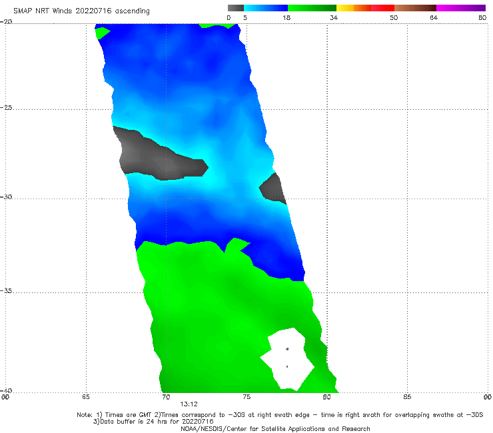Image resolution: width=493 pixels, height=433 pixels.
Task: Click the title "SMAP NRT Winds 20220716 ascending"
Action: pyautogui.click(x=81, y=11)
